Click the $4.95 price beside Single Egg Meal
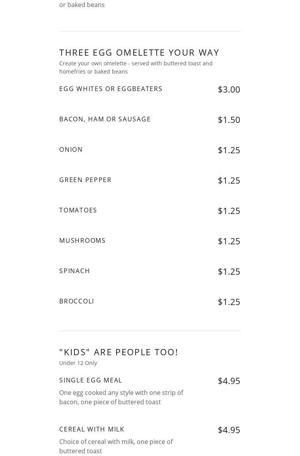 [229, 381]
